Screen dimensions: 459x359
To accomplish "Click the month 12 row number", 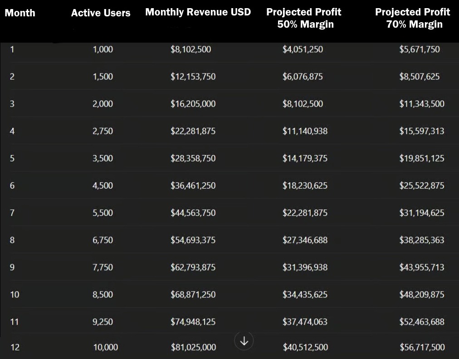I will pos(15,347).
